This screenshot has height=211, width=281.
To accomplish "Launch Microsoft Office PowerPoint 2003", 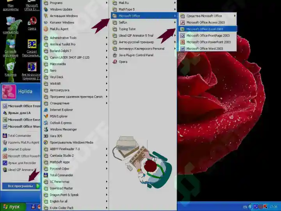I will (208, 42).
